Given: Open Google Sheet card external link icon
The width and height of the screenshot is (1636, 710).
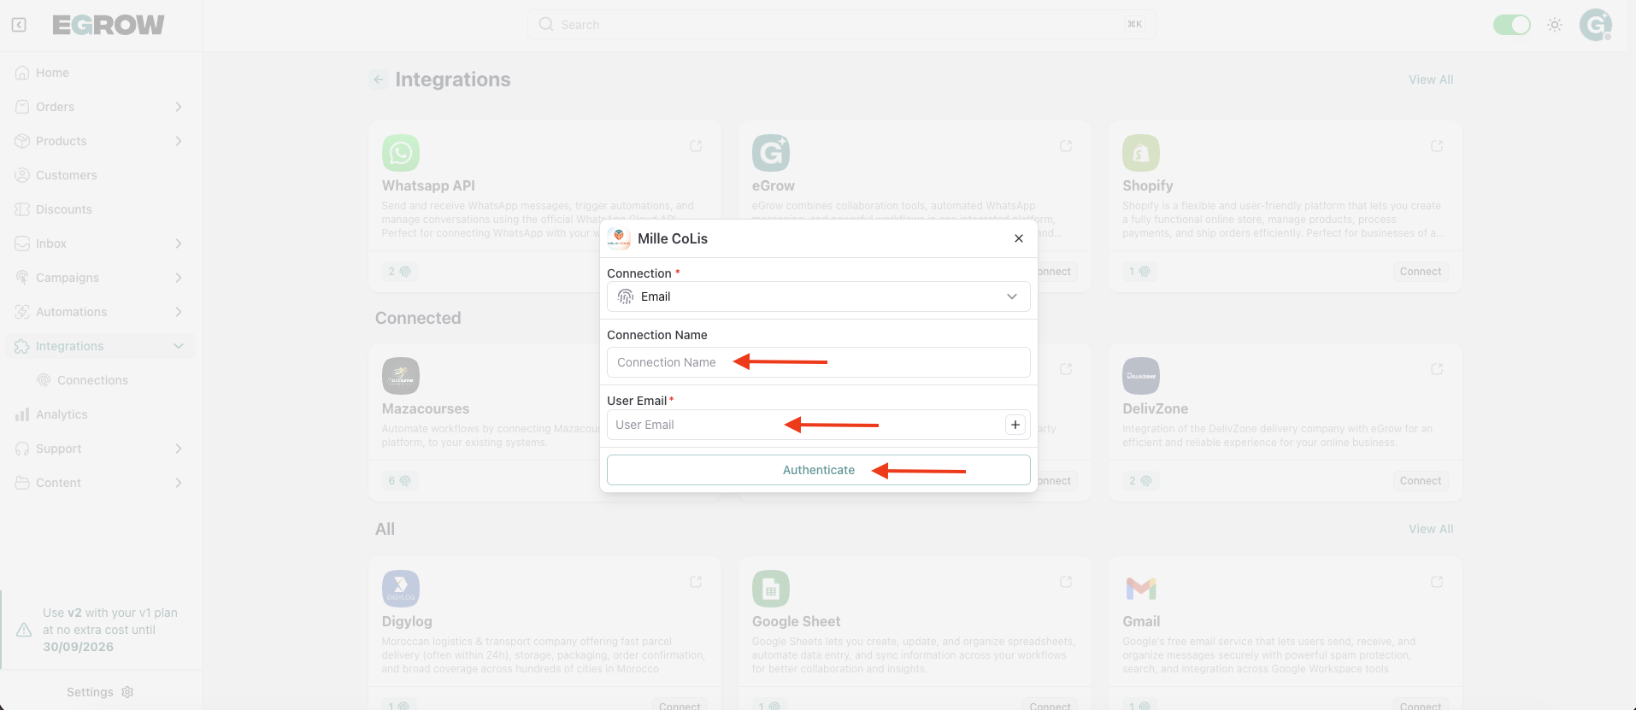Looking at the screenshot, I should pyautogui.click(x=1066, y=582).
